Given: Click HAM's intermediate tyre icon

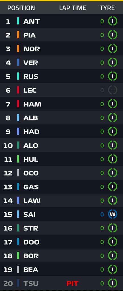Looking at the screenshot, I should 112,104.
